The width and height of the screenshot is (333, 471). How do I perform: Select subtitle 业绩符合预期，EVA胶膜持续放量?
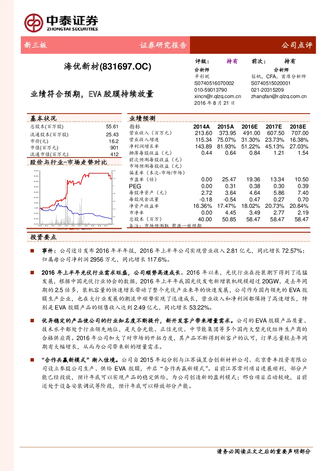coord(92,94)
